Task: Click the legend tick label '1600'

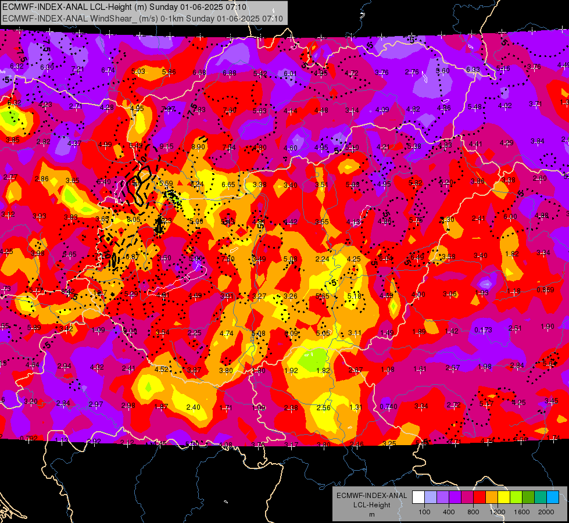Action: 522,512
